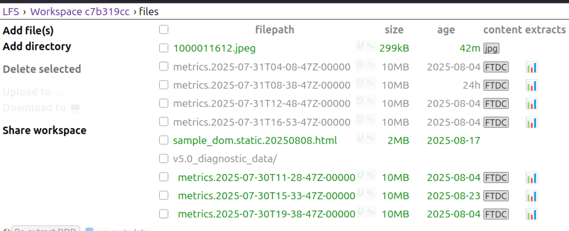Click the U status icon beside sample_dom.static.20250808.html
The height and width of the screenshot is (231, 569).
tap(360, 138)
